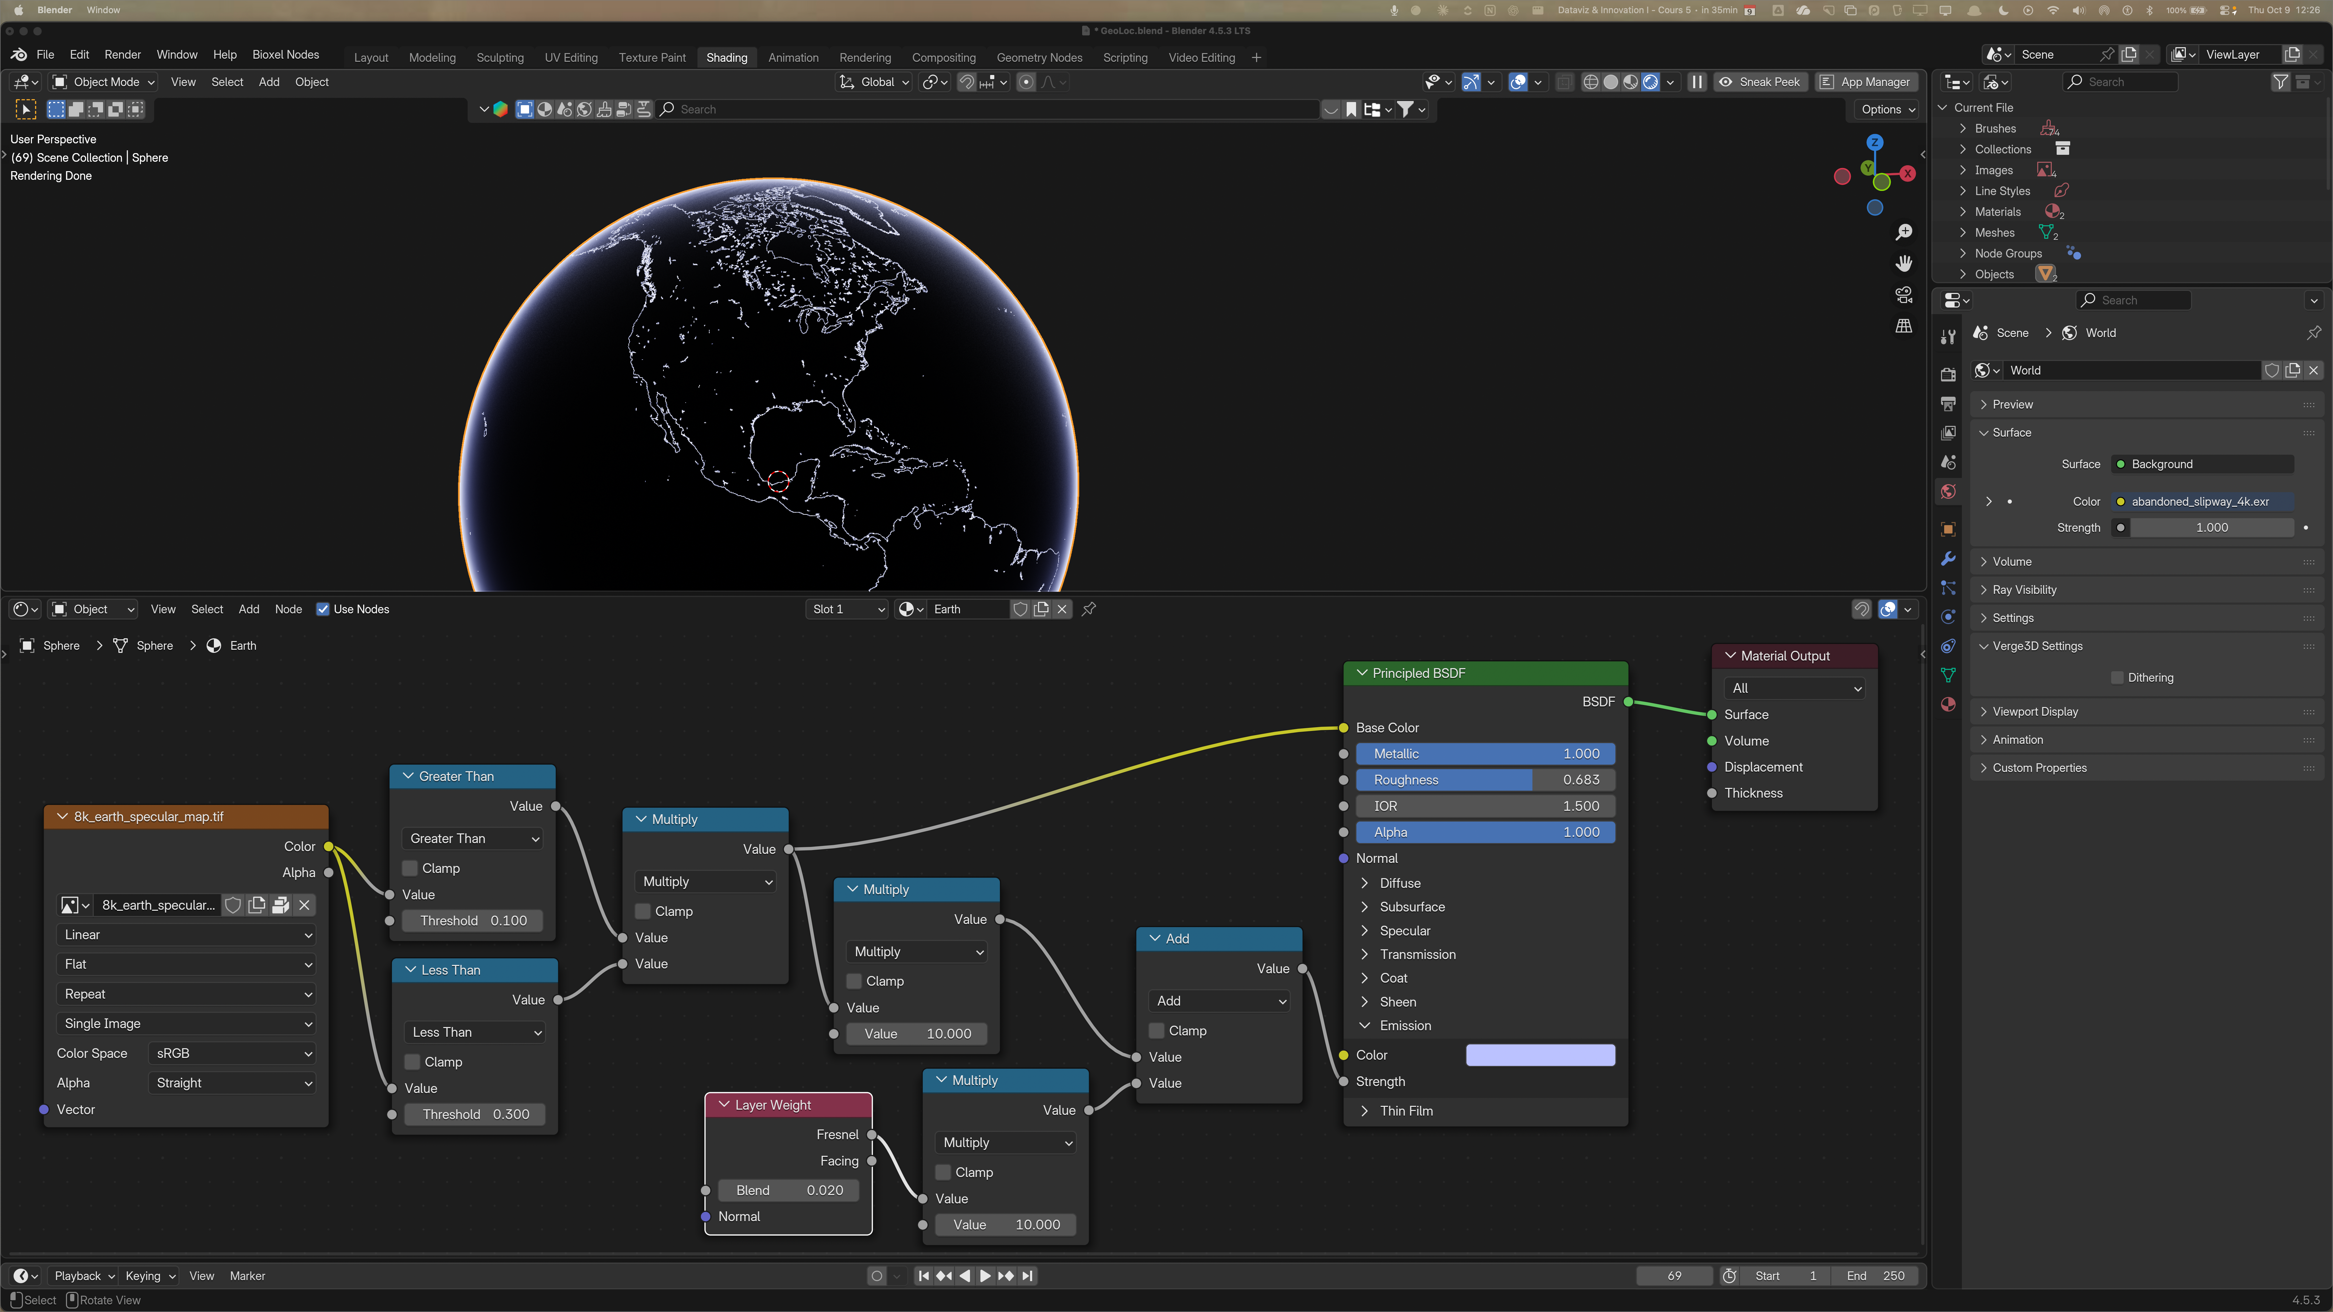This screenshot has width=2333, height=1312.
Task: Unlink the Earth material datablock
Action: click(x=1062, y=609)
